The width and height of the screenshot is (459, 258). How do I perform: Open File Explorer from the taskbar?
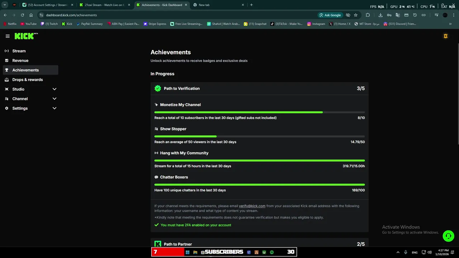coord(195,252)
